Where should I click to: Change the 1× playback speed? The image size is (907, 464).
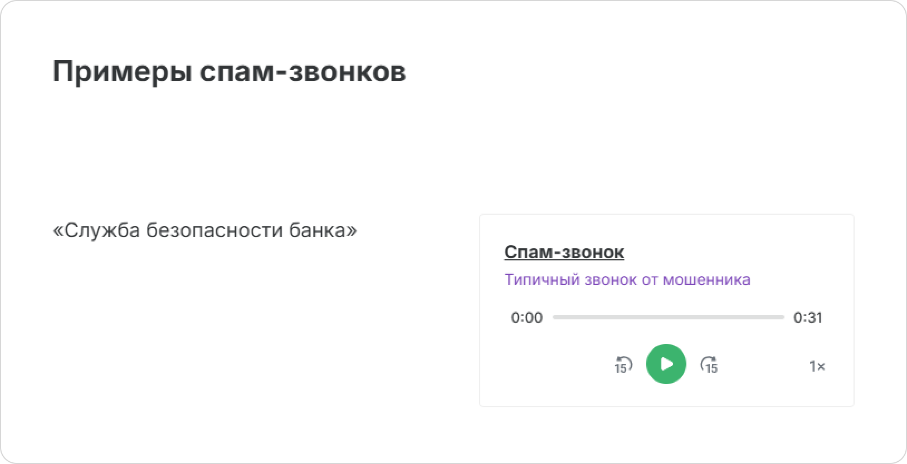coord(817,366)
